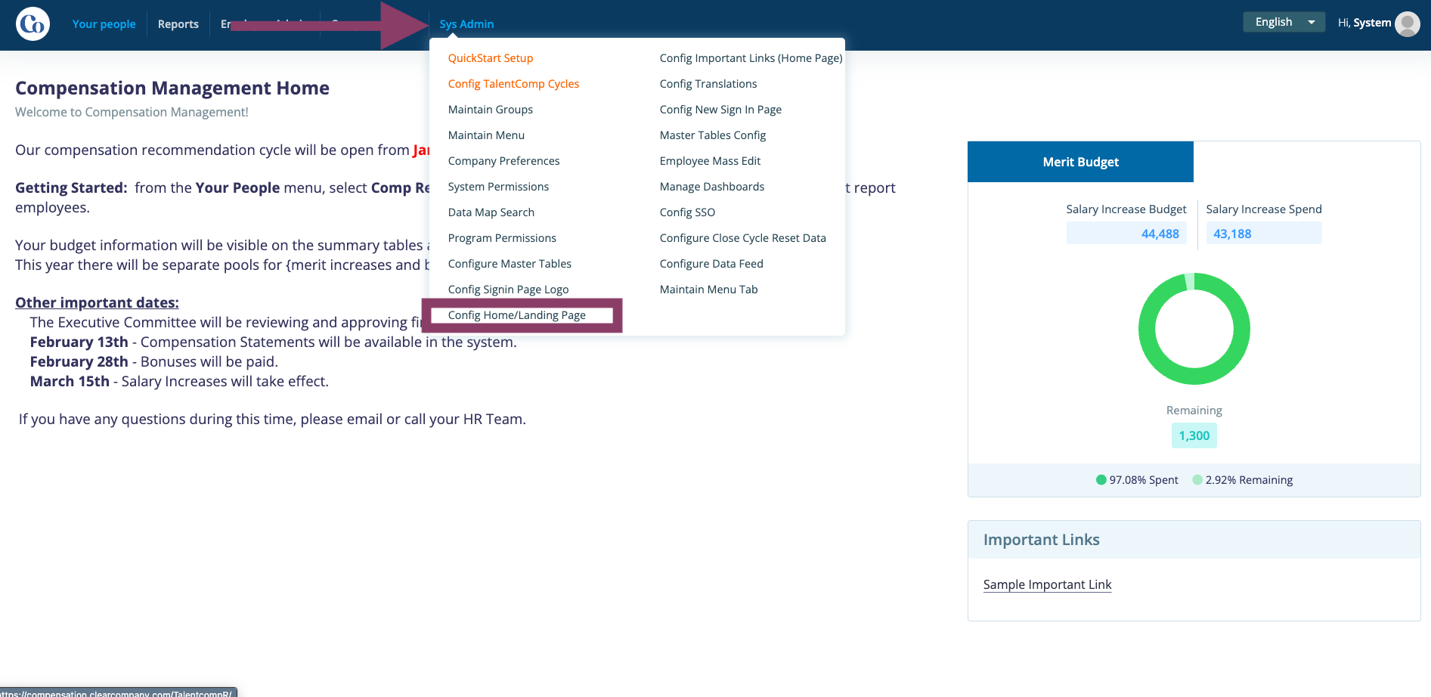Viewport: 1431px width, 697px height.
Task: Select Config Signin Page Logo
Action: (508, 290)
